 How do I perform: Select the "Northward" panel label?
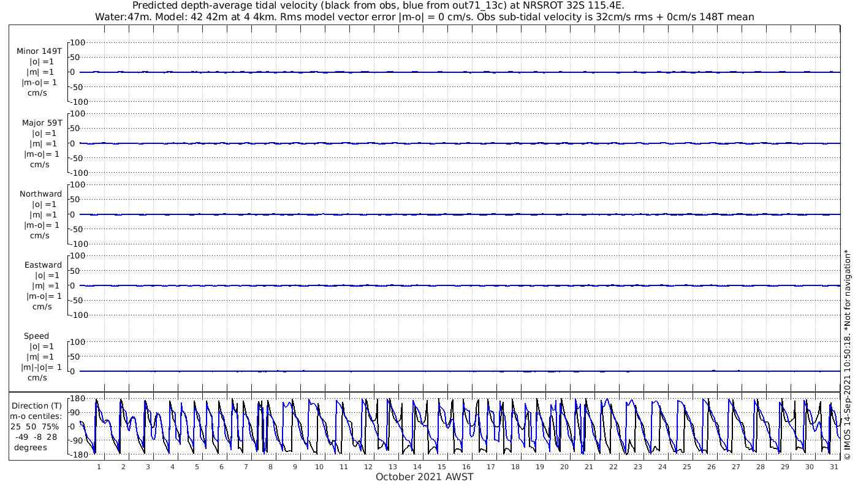41,194
